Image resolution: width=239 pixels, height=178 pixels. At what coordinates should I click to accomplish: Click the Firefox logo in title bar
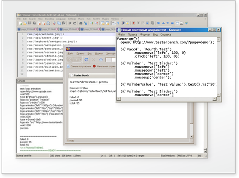pyautogui.click(x=68, y=49)
